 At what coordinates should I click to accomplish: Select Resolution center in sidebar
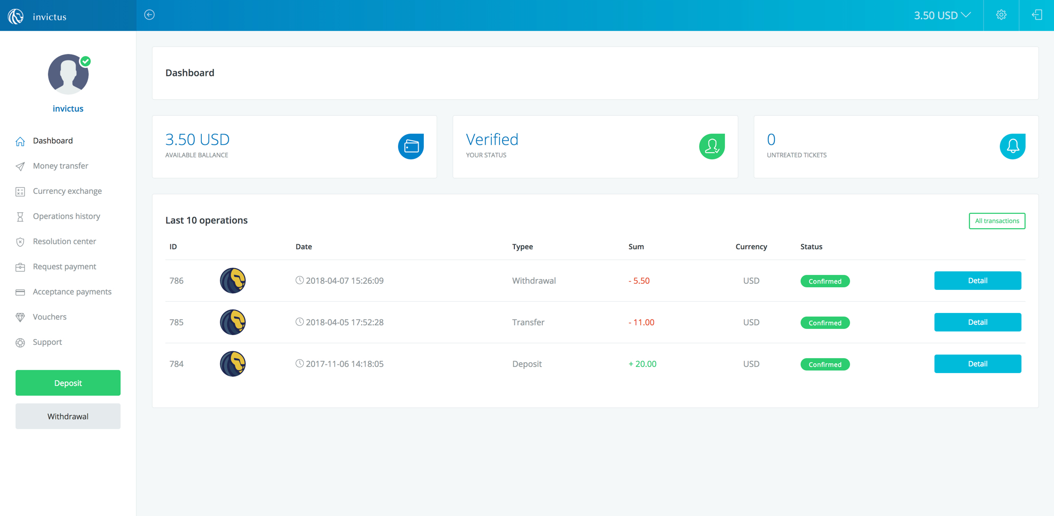click(x=64, y=242)
